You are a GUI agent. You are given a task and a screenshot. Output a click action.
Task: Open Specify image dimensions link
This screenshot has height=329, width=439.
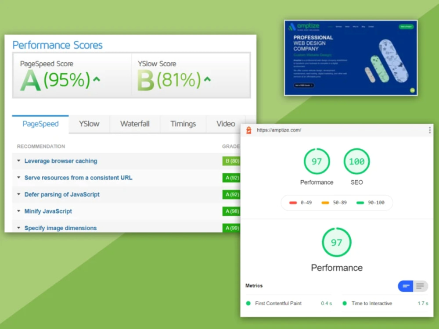click(x=61, y=228)
